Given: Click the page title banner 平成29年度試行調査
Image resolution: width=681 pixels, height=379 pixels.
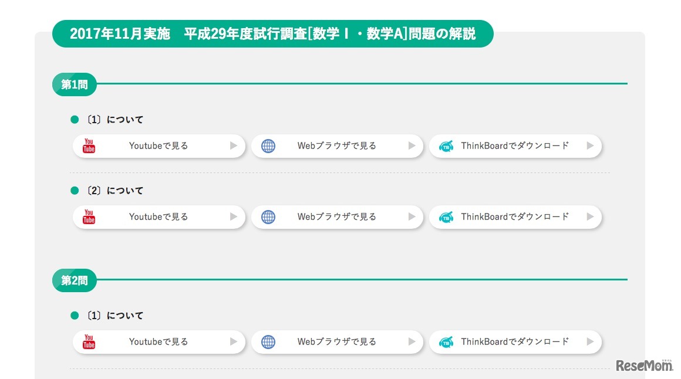Looking at the screenshot, I should pos(273,33).
